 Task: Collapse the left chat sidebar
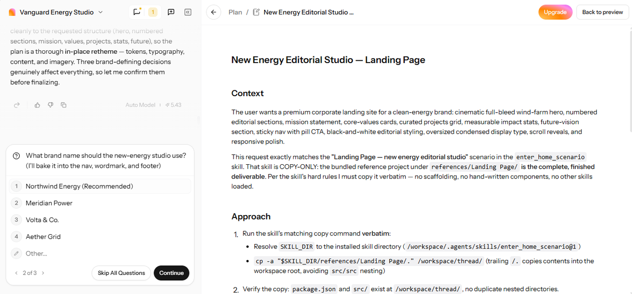click(188, 12)
